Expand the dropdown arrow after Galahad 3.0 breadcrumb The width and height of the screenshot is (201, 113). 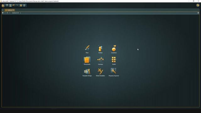click(x=20, y=13)
